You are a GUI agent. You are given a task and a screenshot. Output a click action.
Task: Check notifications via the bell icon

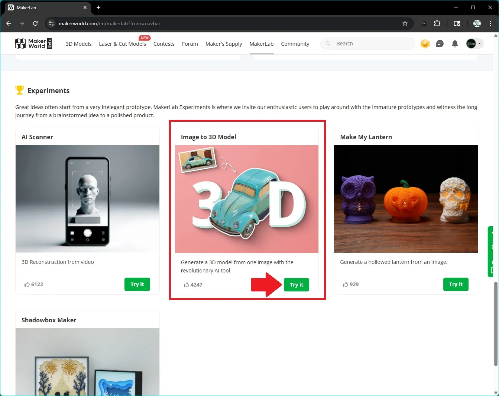coord(455,44)
